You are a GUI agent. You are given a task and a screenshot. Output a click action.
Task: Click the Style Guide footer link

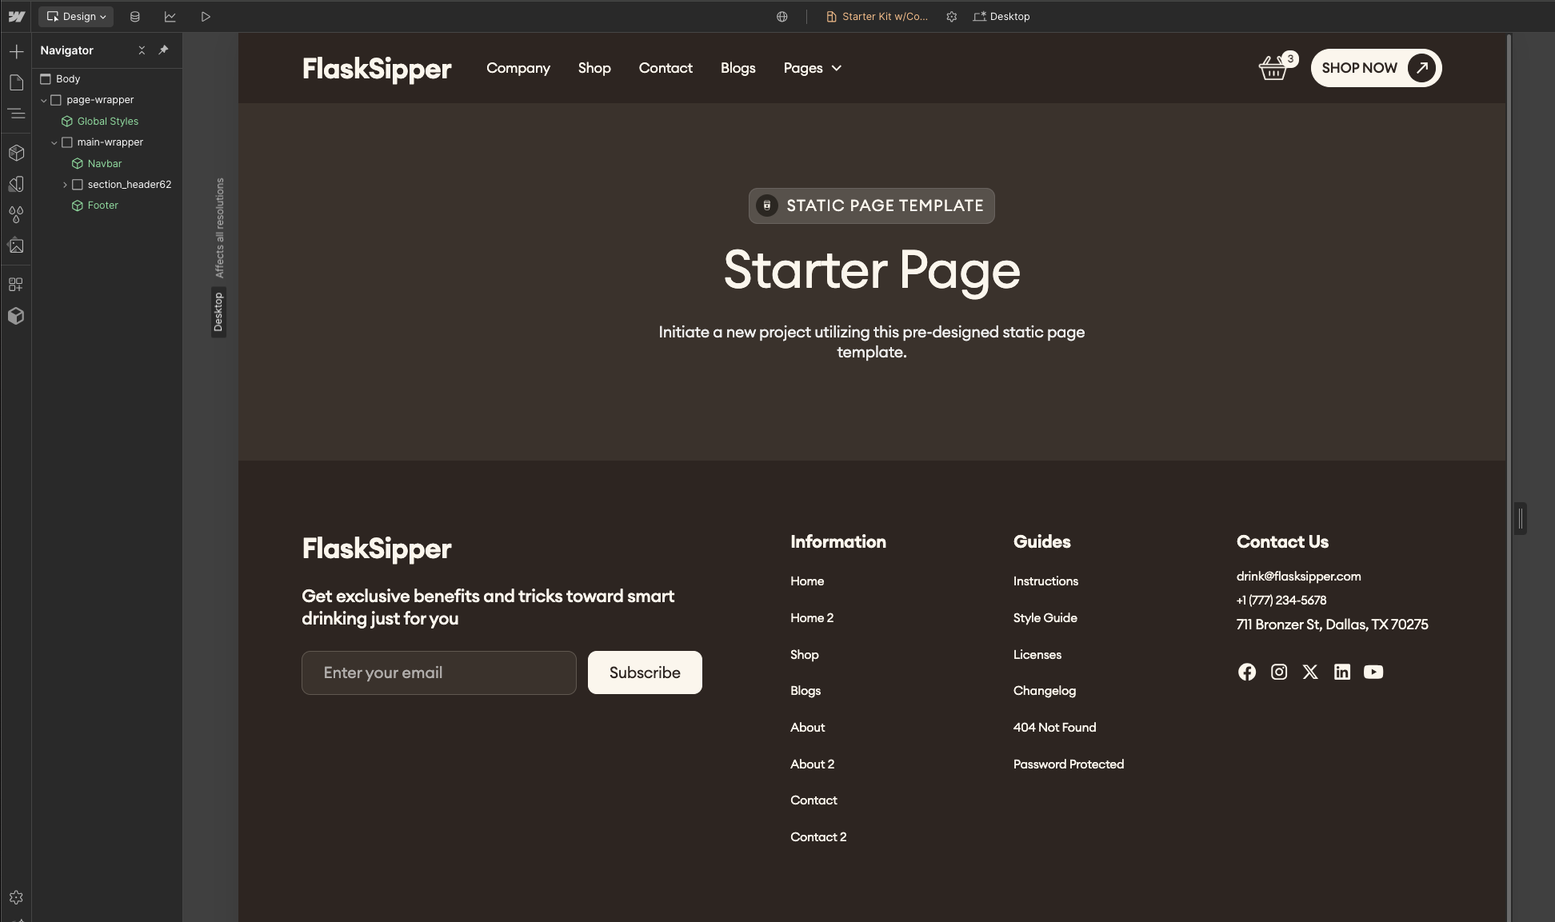click(1045, 618)
